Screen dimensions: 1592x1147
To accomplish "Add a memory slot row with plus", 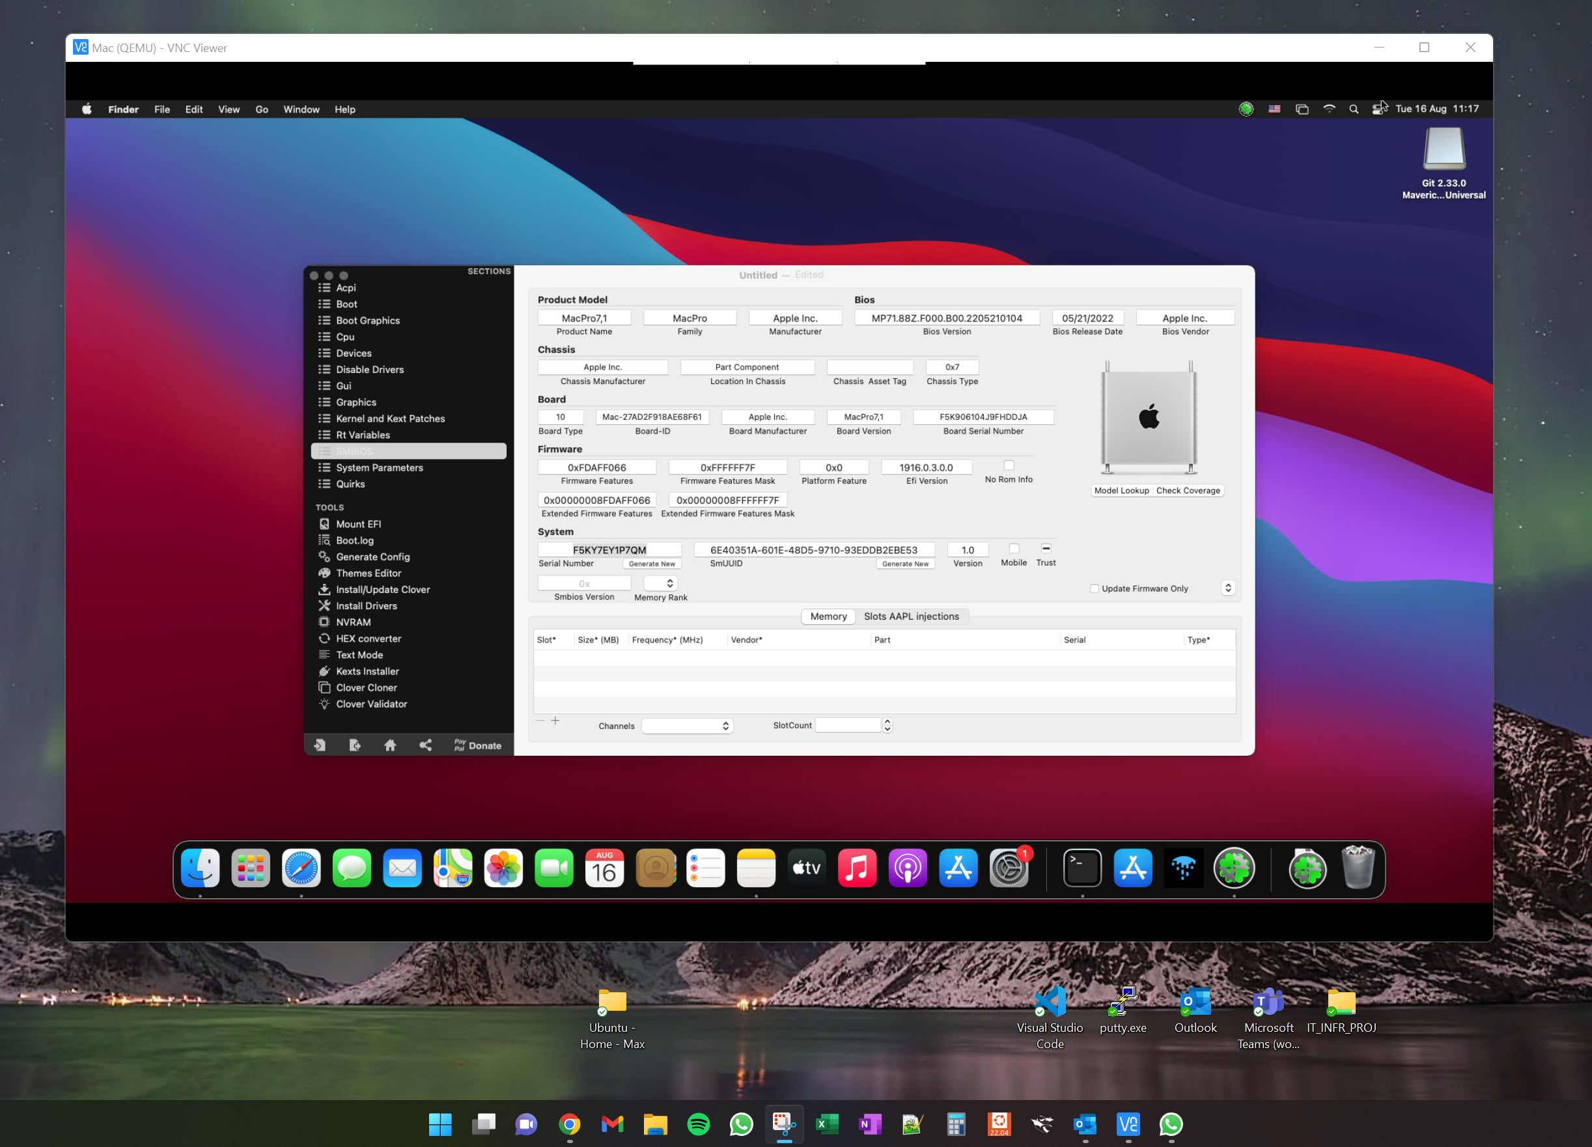I will 555,721.
